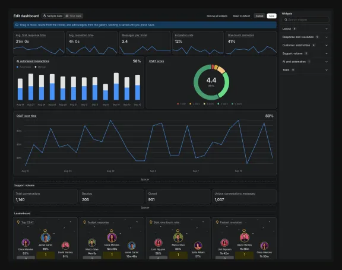Select the Leaderboard section heading
The width and height of the screenshot is (342, 270).
coord(22,214)
